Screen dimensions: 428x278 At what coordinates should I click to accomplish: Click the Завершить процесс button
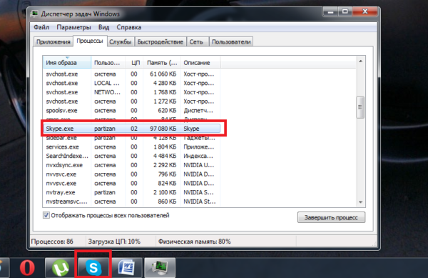pos(331,217)
